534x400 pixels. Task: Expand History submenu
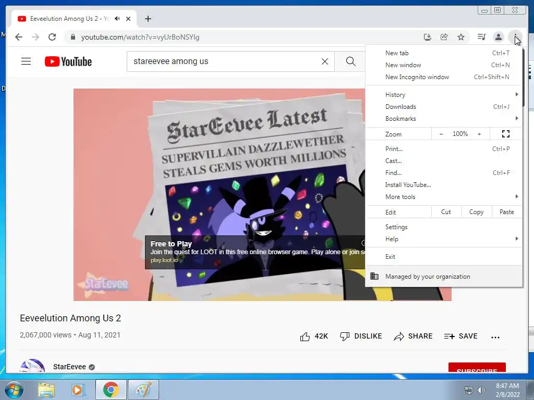pyautogui.click(x=443, y=95)
